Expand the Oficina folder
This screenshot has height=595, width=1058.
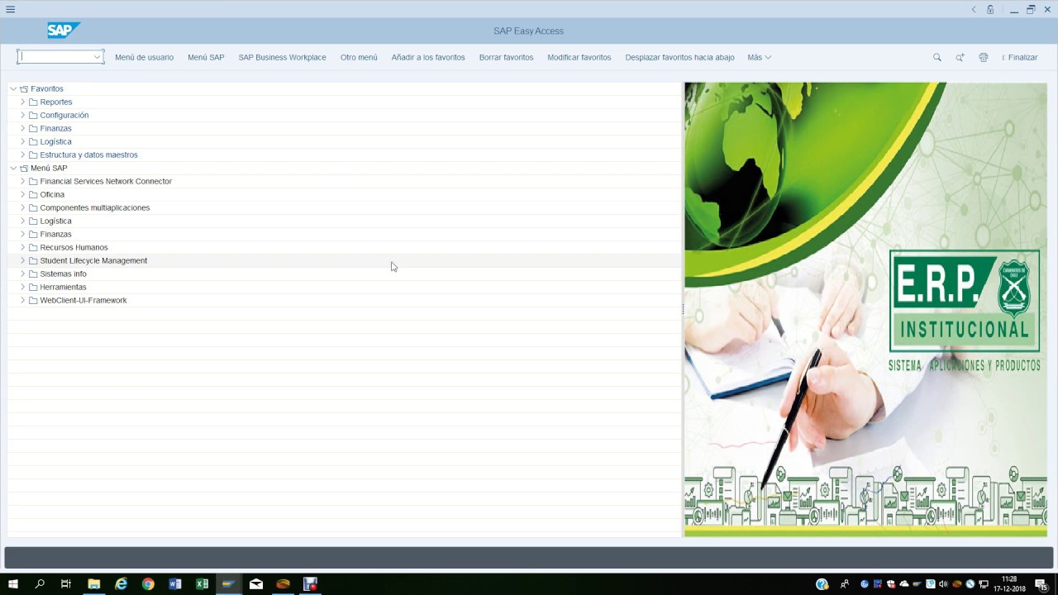(x=22, y=194)
